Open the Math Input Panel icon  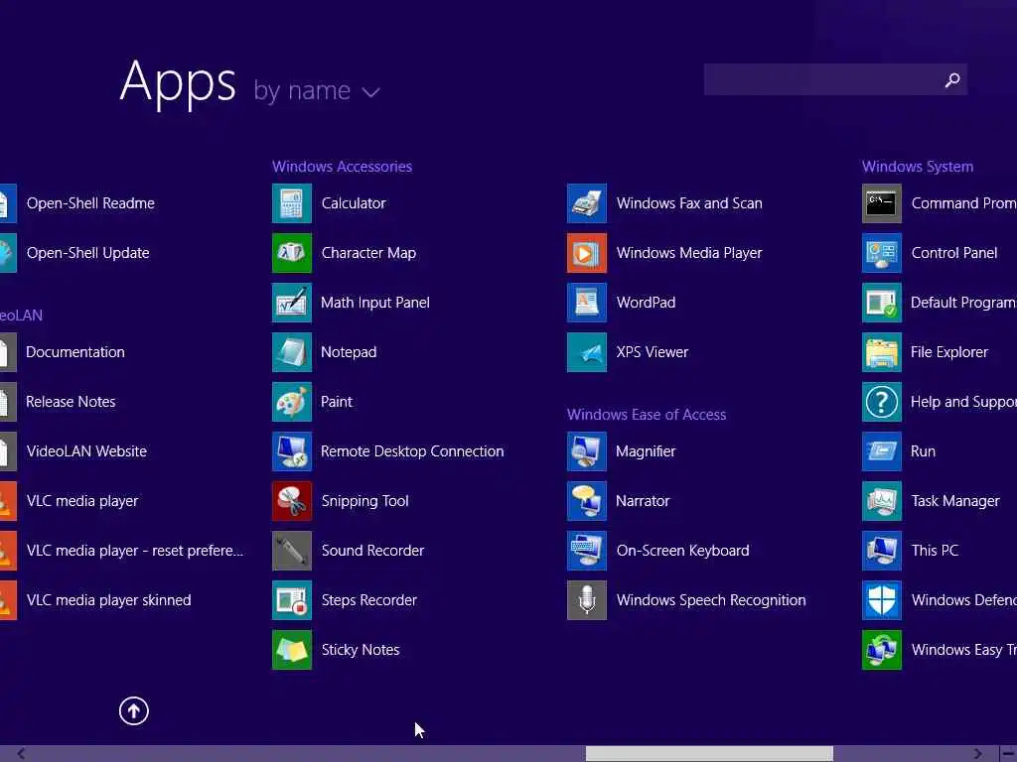coord(292,303)
